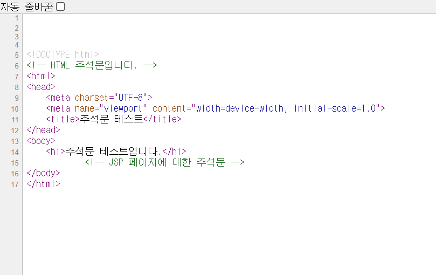Click line number 8 in the gutter
Viewport: 436px width, 275px height.
[x=17, y=87]
